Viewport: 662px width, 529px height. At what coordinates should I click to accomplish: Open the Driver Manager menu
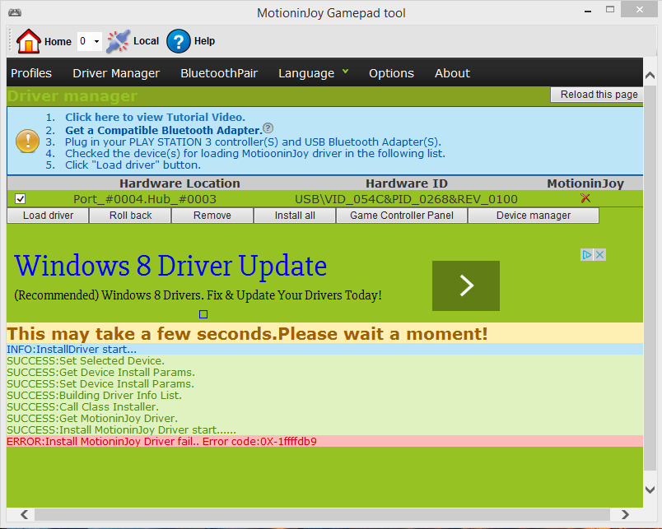[116, 73]
